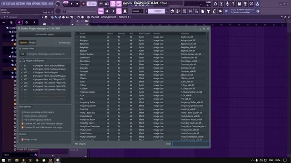Click the song position slider
The height and width of the screenshot is (163, 291).
(x=80, y=11)
